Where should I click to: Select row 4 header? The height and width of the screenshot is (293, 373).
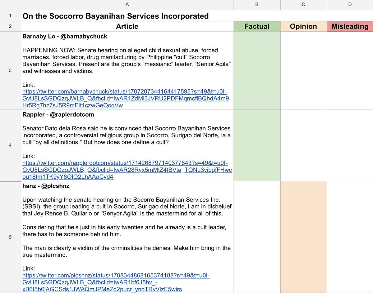10,145
